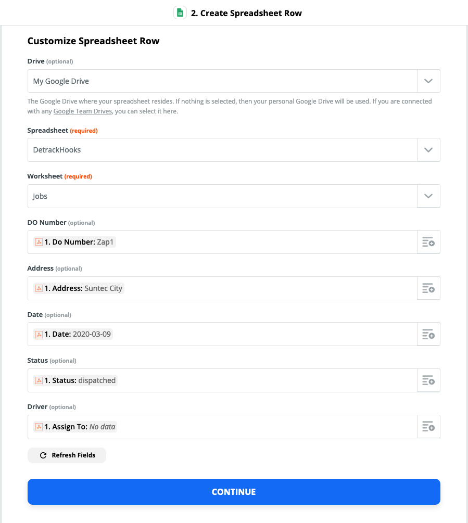Click the Do Number Zap1 data pill
468x523 pixels.
(x=74, y=242)
